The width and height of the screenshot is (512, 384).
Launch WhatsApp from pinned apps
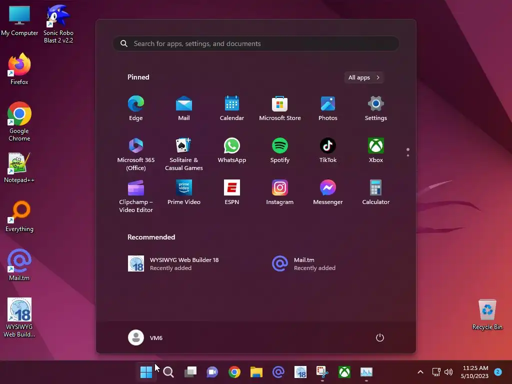(x=232, y=150)
